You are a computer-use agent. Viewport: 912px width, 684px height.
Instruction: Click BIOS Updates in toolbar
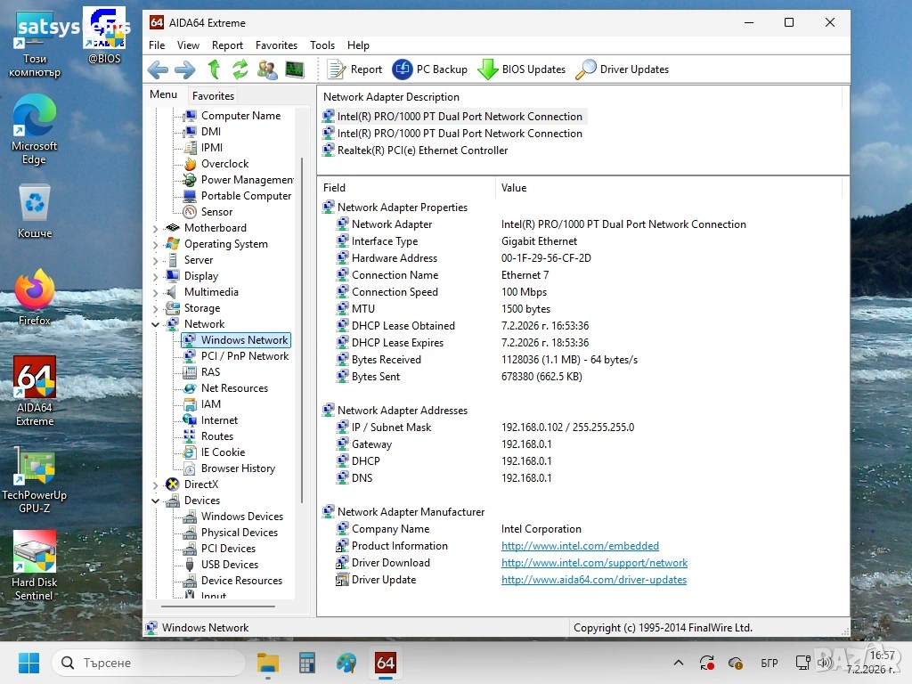point(522,69)
